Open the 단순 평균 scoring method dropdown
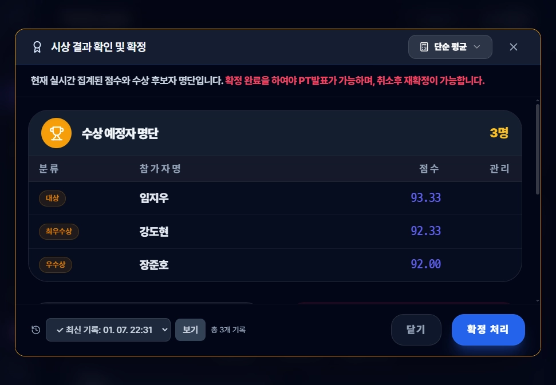Image resolution: width=556 pixels, height=385 pixels. (449, 47)
